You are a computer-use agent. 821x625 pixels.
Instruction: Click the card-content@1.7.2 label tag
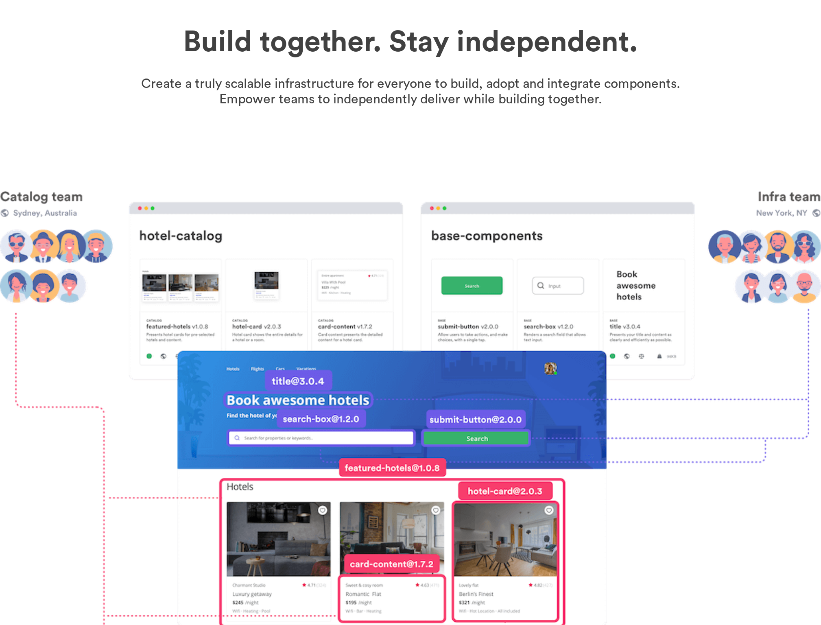coord(391,564)
